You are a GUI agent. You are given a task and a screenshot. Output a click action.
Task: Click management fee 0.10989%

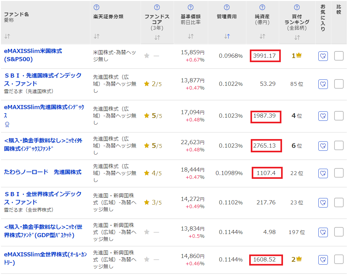click(x=229, y=173)
